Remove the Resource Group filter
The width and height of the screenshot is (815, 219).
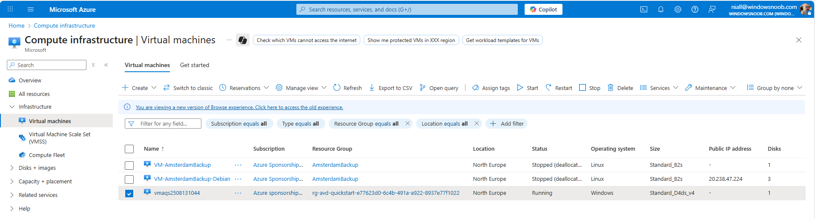point(407,124)
